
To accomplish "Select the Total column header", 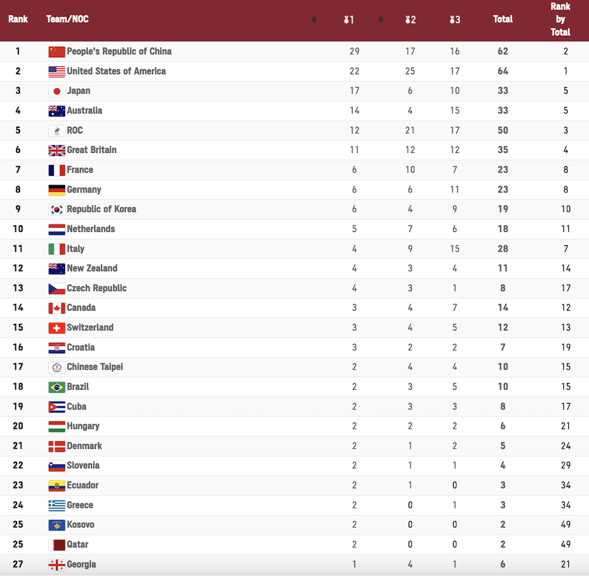I will [503, 19].
